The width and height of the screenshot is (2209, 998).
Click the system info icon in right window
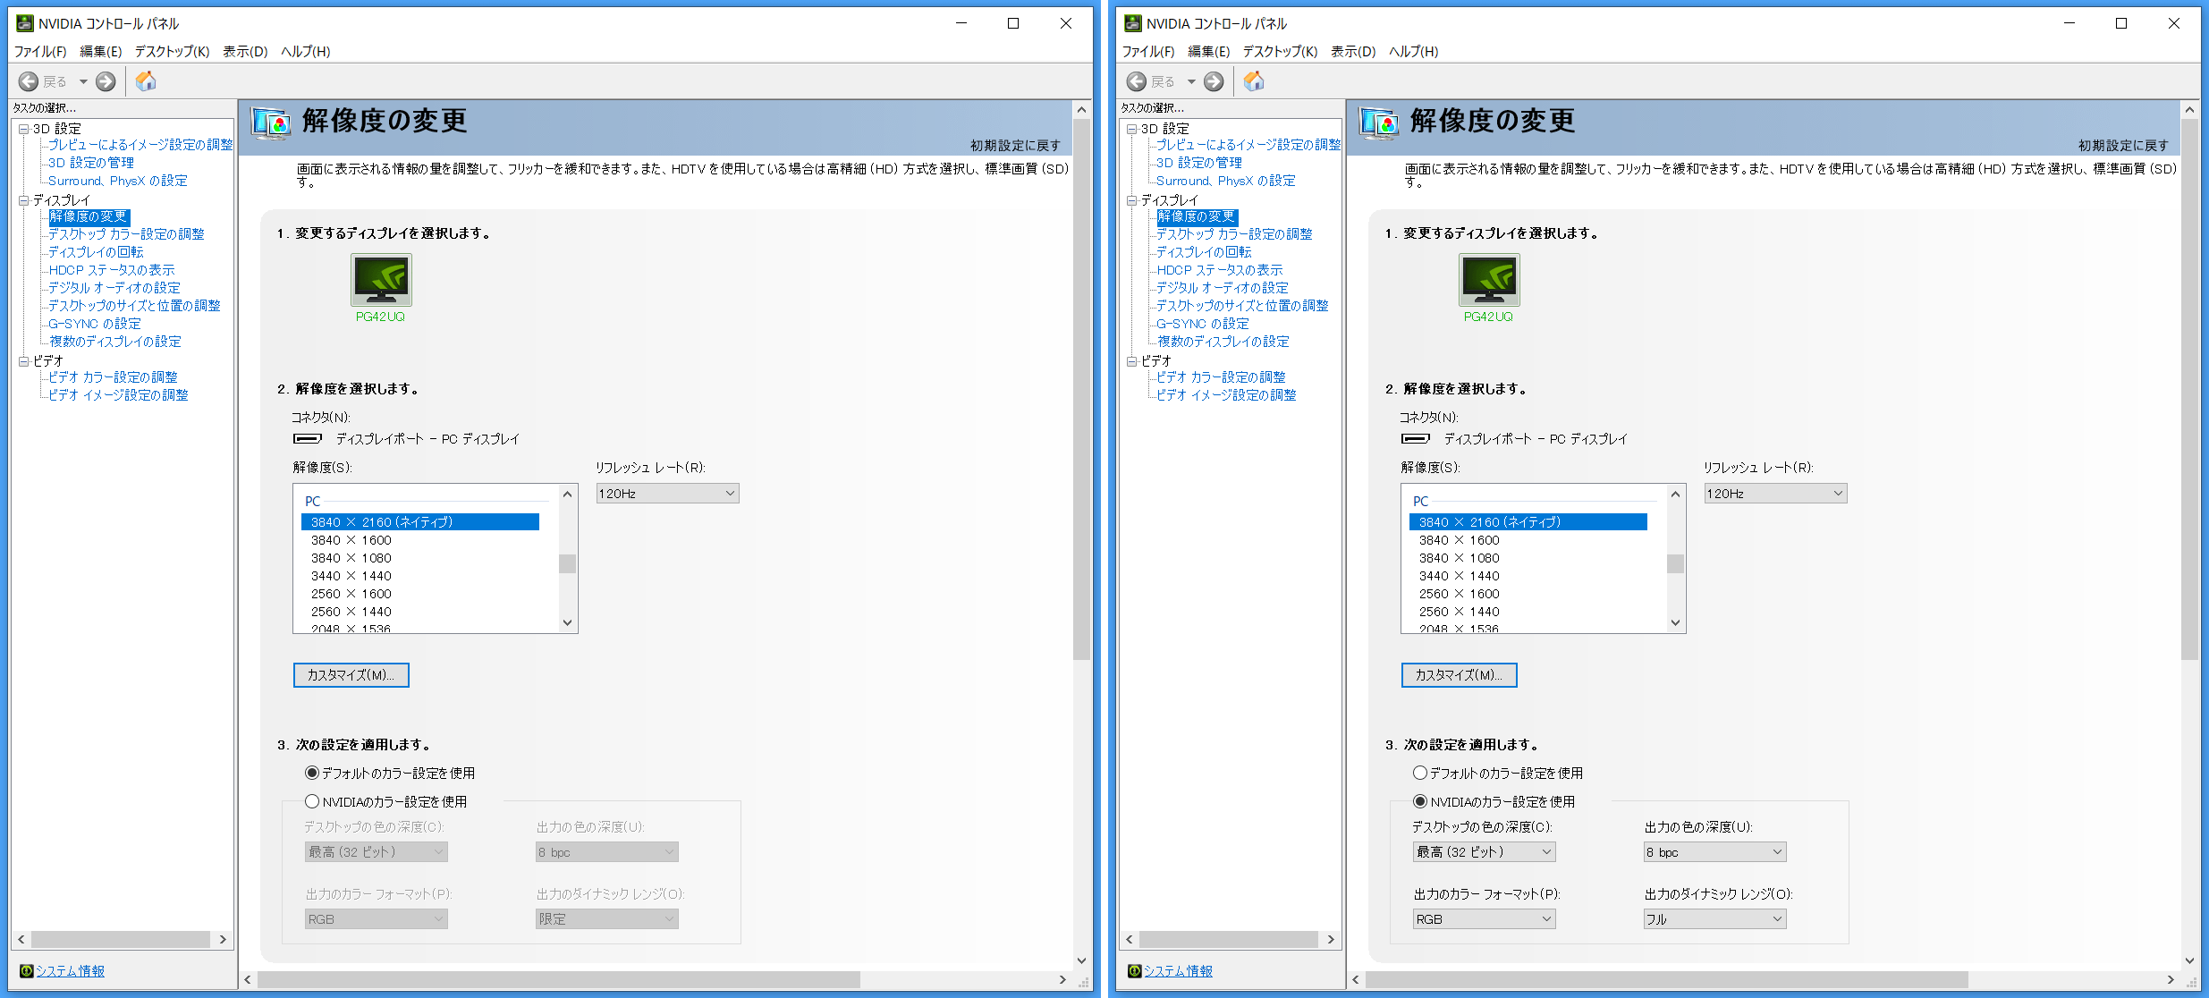coord(1135,970)
